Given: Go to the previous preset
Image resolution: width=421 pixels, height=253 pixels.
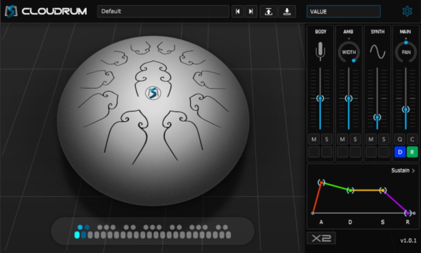Looking at the screenshot, I should pyautogui.click(x=238, y=11).
